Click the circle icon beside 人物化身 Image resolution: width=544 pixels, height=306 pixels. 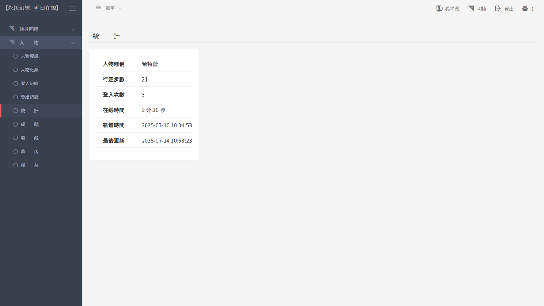(16, 70)
